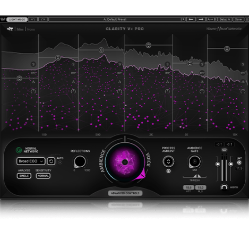This screenshot has height=249, width=249.
Task: Toggle the Neural Network power icon
Action: tap(19, 150)
